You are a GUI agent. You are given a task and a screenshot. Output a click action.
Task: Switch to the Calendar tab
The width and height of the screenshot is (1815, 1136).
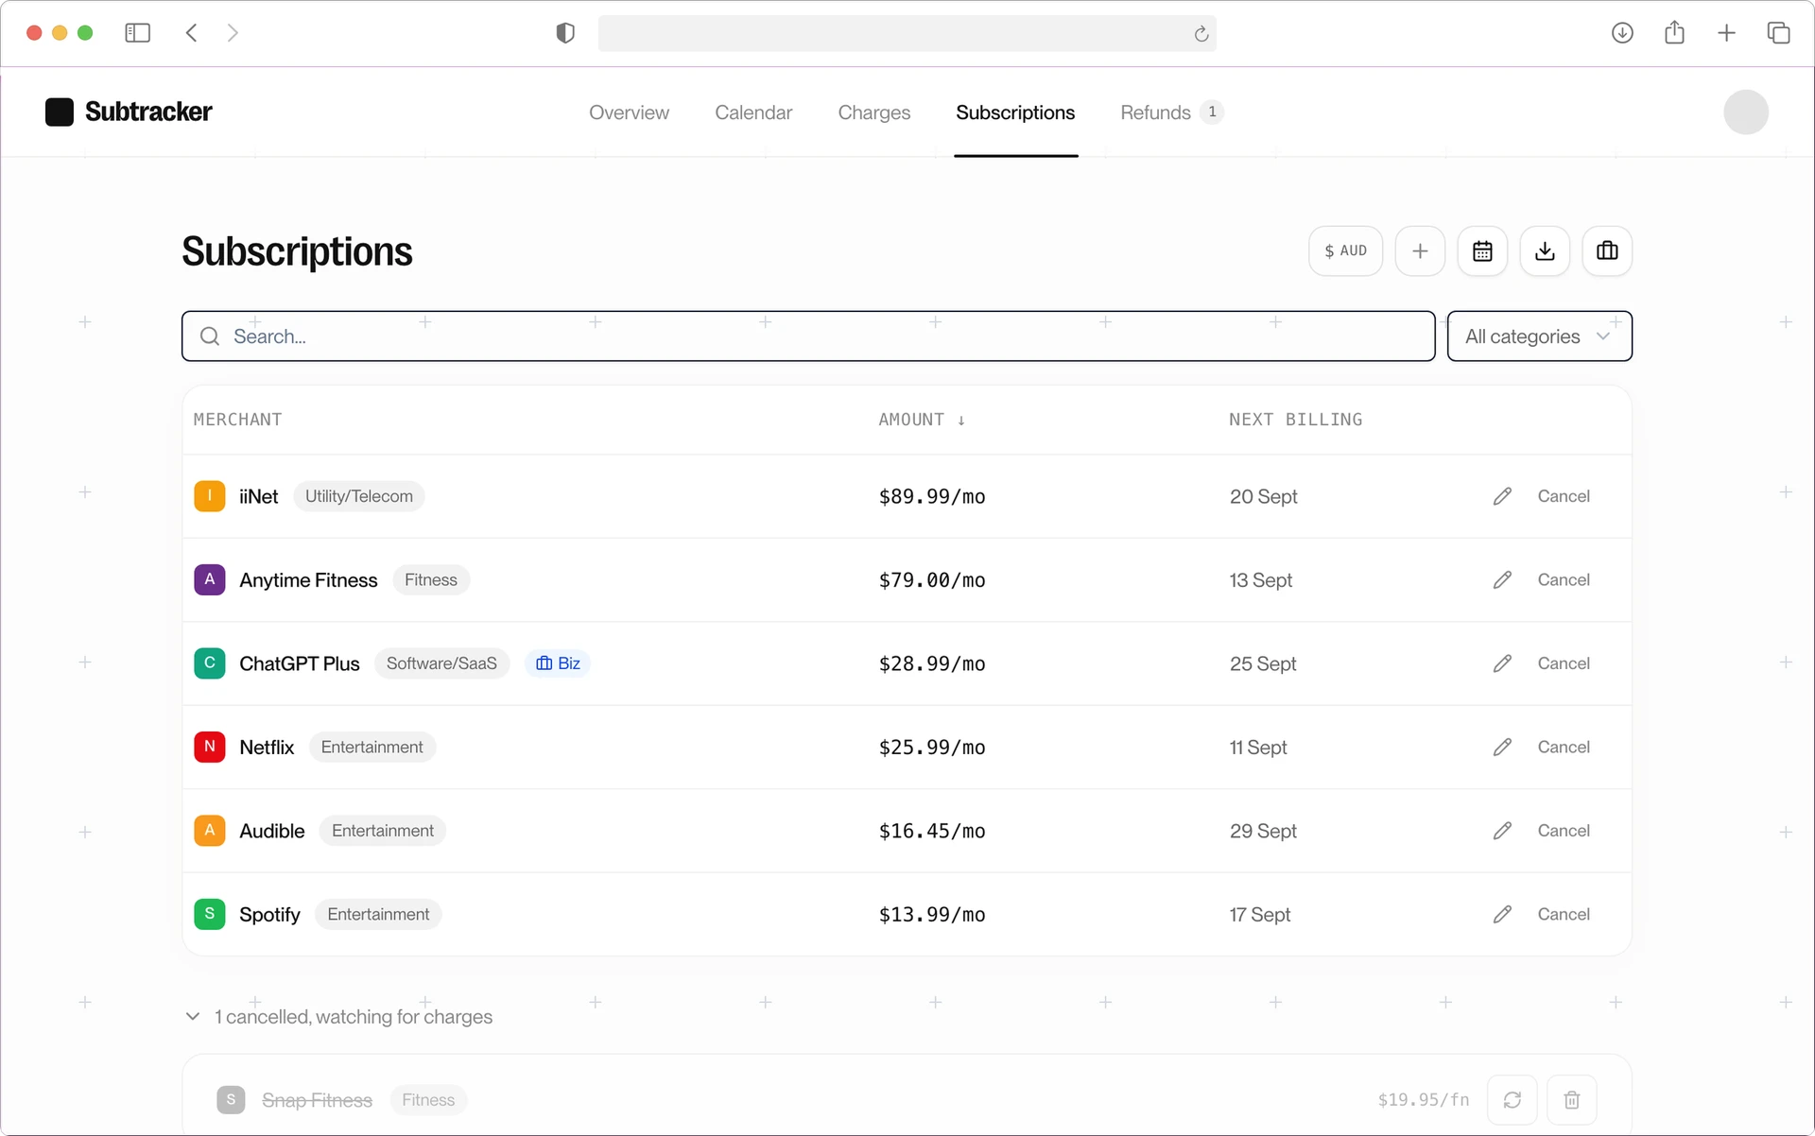753,112
